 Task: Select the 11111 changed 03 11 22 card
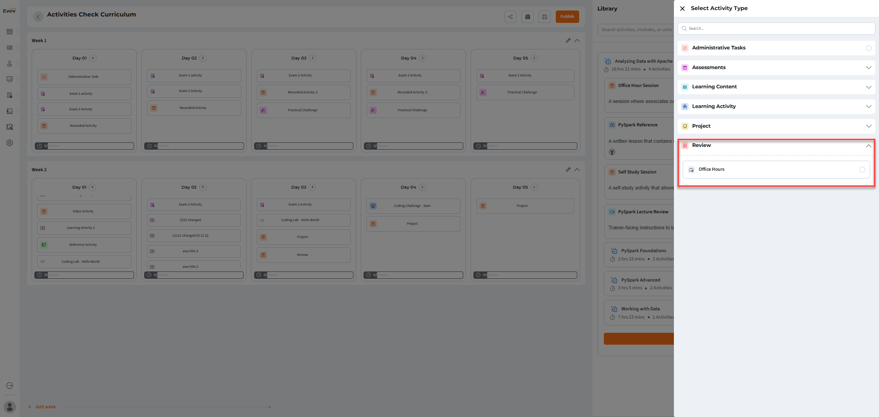(194, 236)
